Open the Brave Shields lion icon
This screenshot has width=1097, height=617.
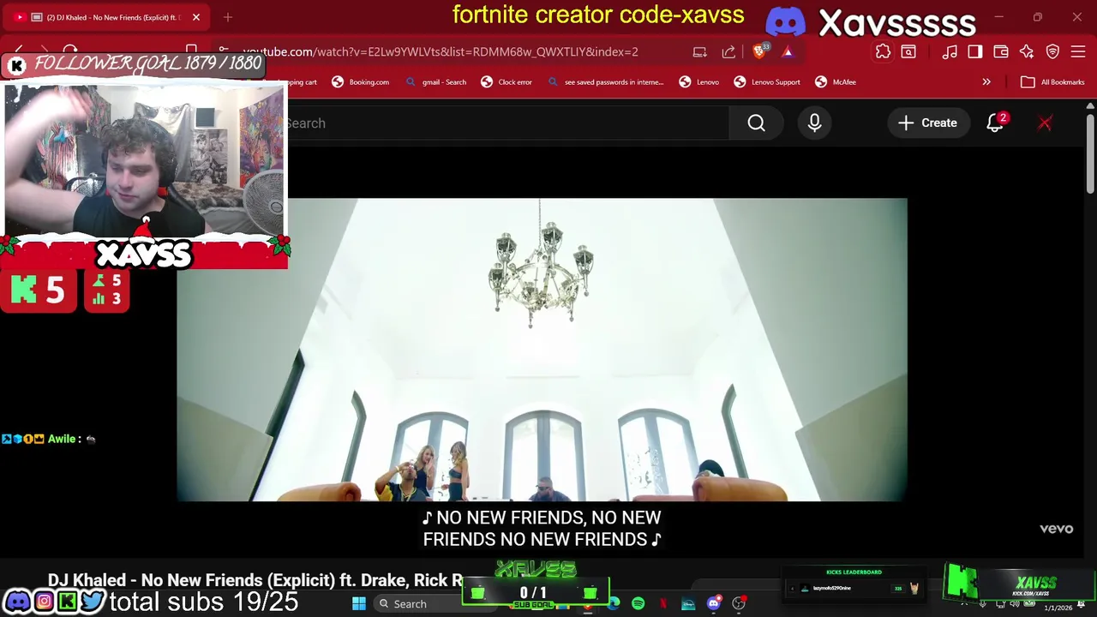coord(759,51)
